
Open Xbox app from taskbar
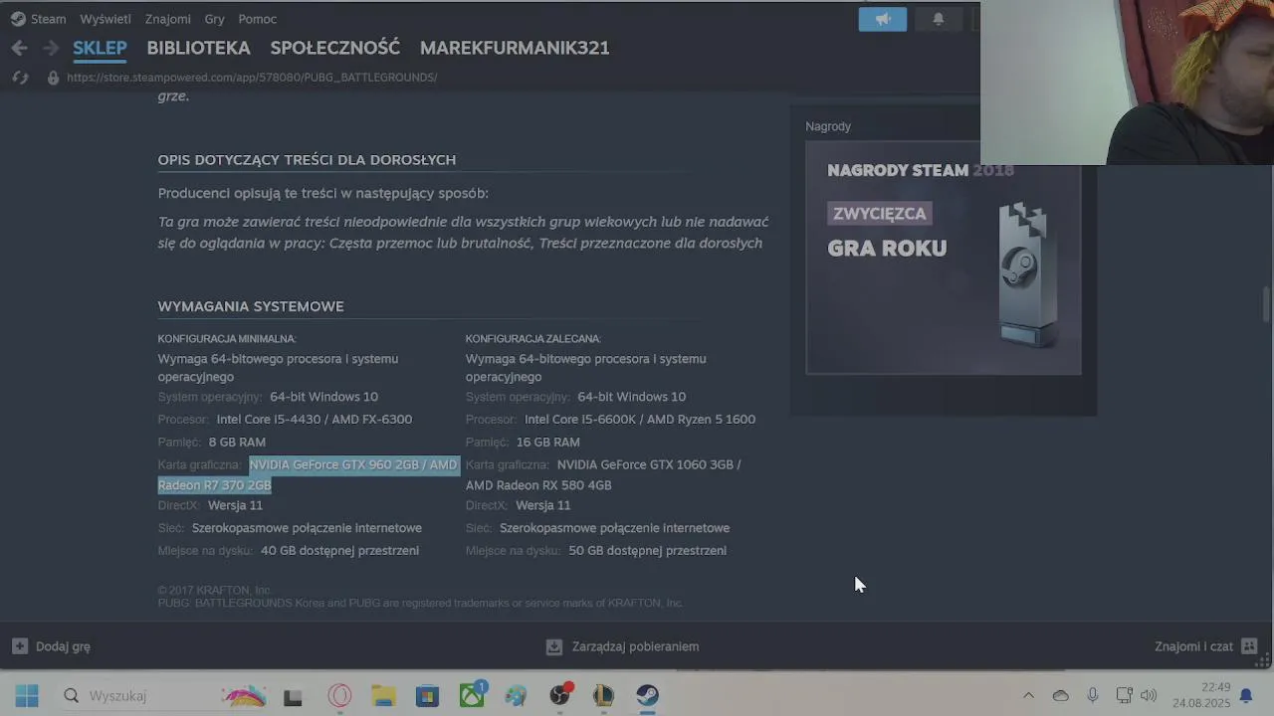(472, 695)
